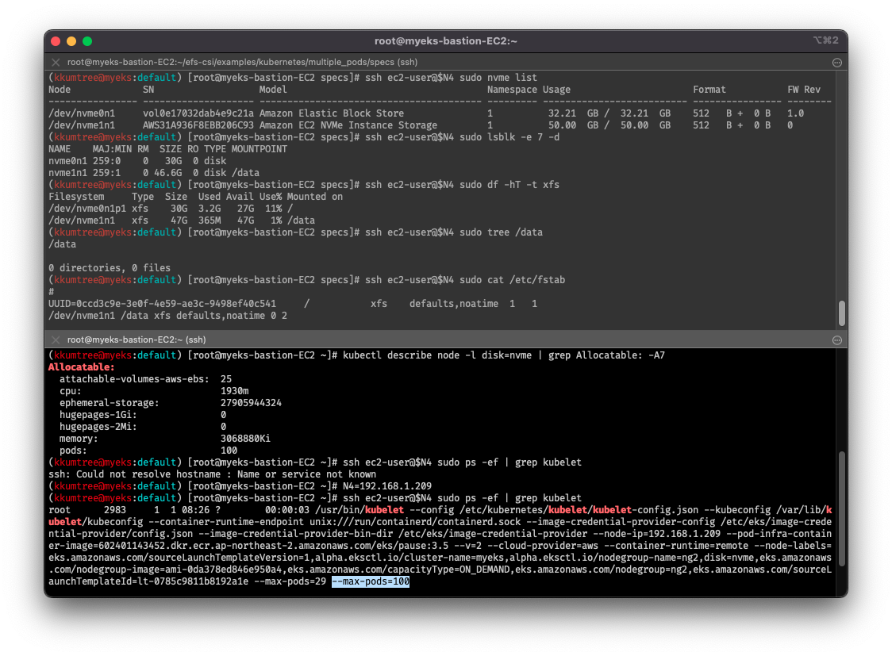Click the red Allocatable: heading
The width and height of the screenshot is (892, 656).
[82, 367]
